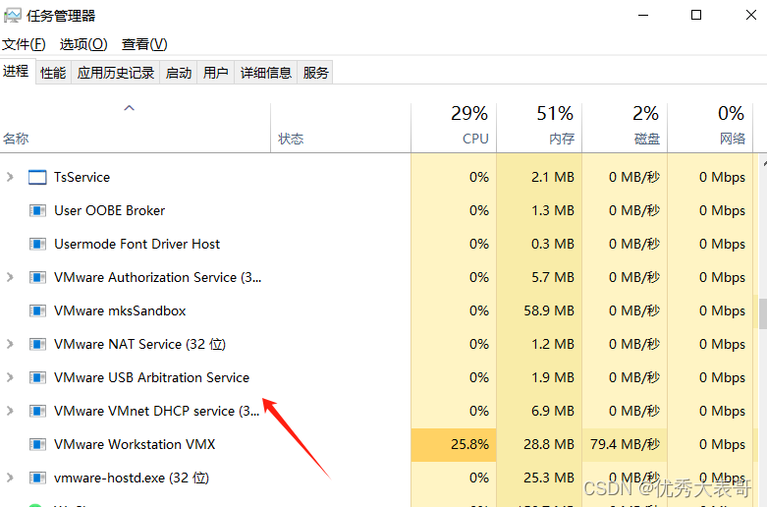
Task: Sort processes by 名称 column header
Action: coord(135,127)
